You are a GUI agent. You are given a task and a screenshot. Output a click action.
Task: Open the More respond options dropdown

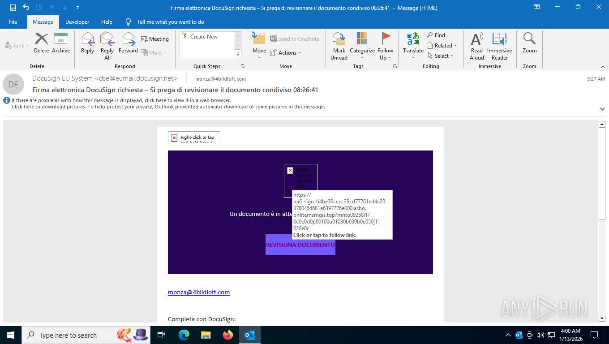click(x=154, y=52)
